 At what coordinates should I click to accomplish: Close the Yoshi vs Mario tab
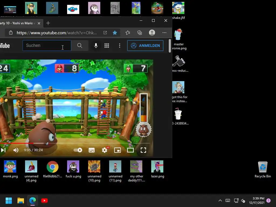(39, 23)
